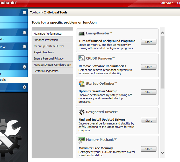Screen dimensions: 180x162
Task: Click 'Optimize Windows Startup' heading
Action: (x=98, y=91)
